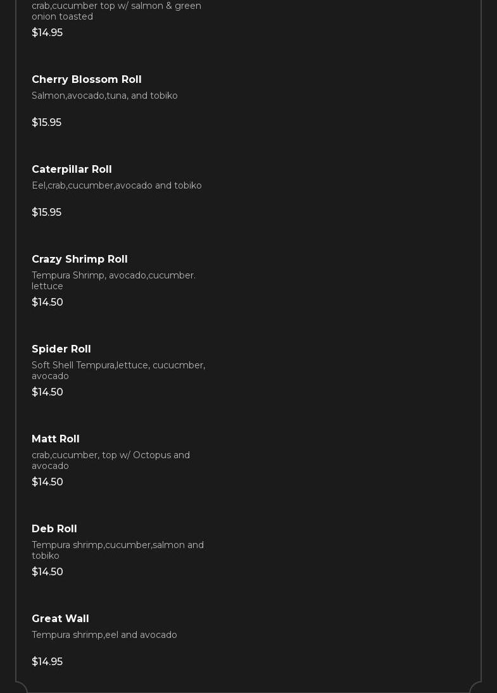Click the Spider Roll $14.50 price
This screenshot has height=693, width=497.
coord(47,392)
